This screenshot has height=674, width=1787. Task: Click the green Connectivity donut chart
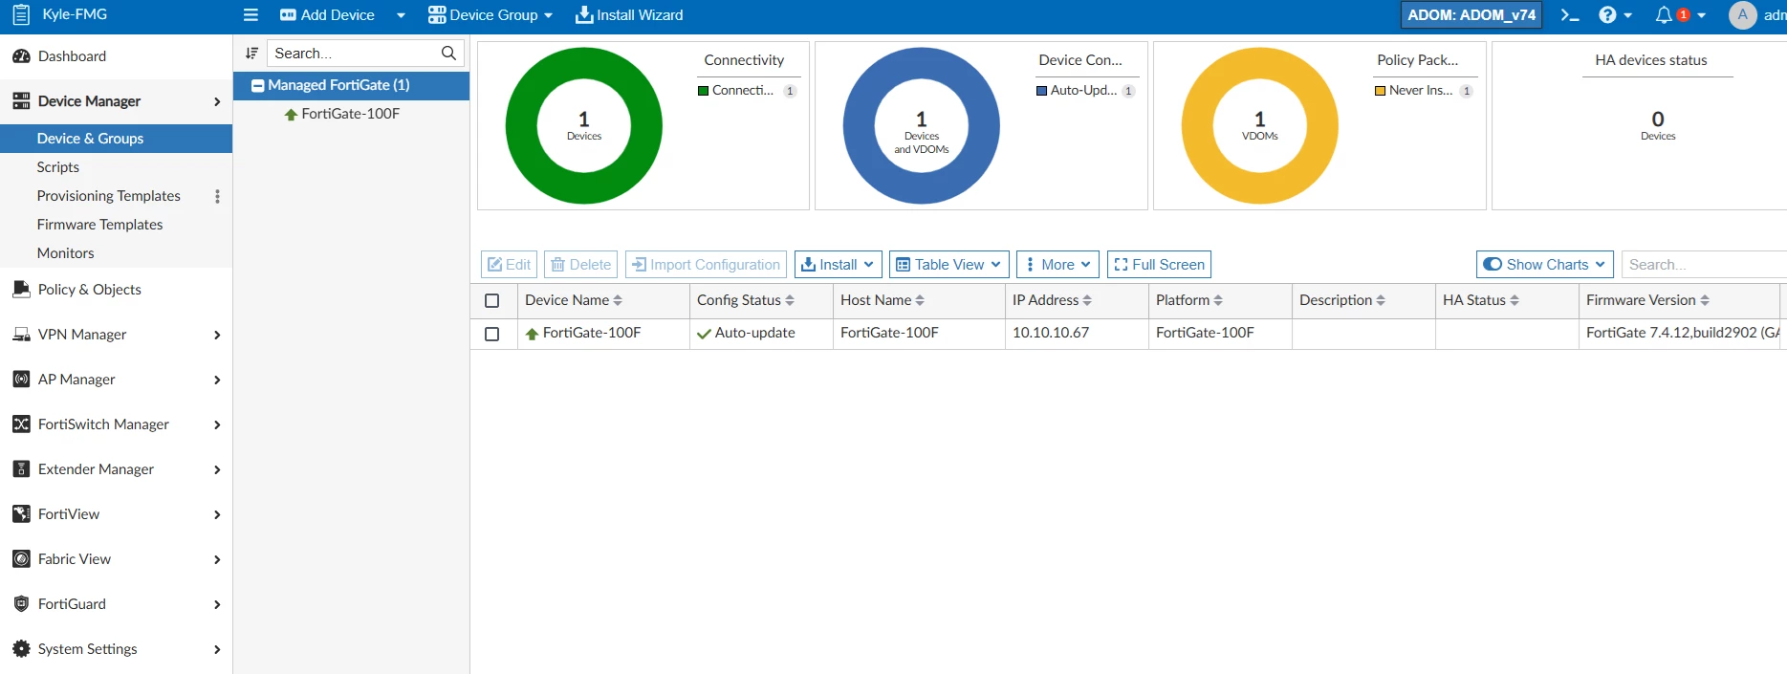[584, 125]
